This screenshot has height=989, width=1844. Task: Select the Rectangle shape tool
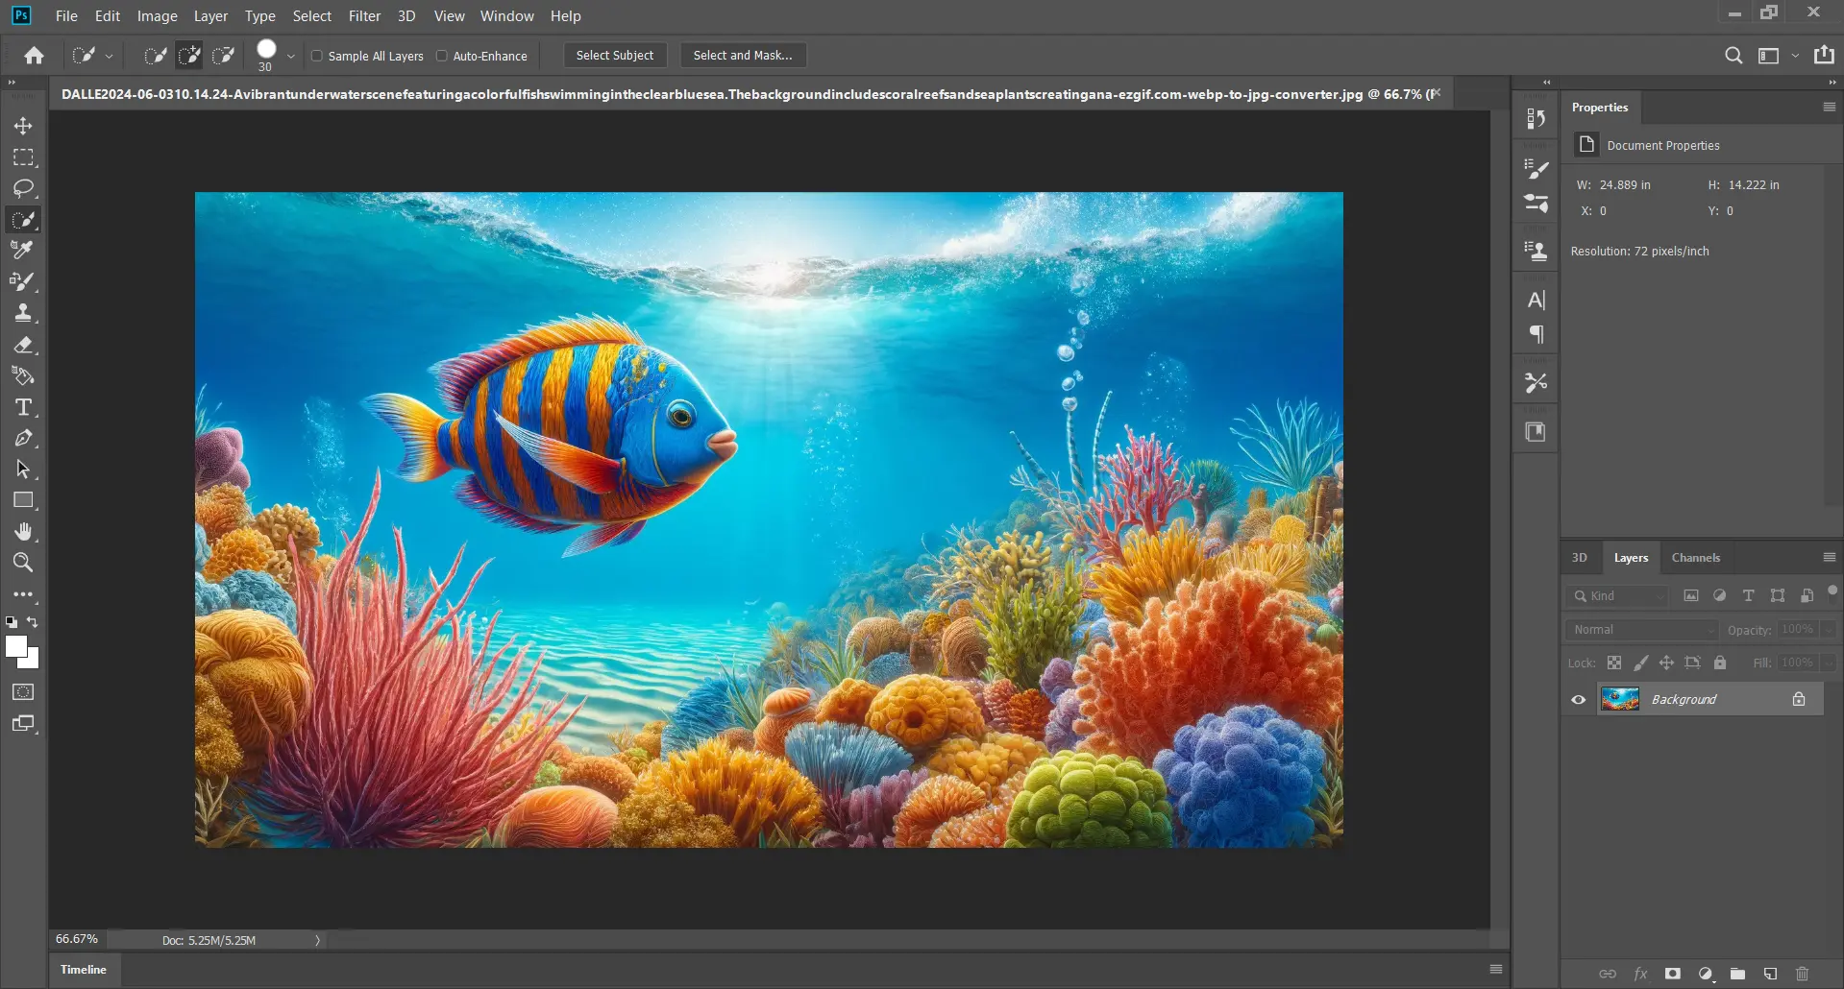coord(23,500)
